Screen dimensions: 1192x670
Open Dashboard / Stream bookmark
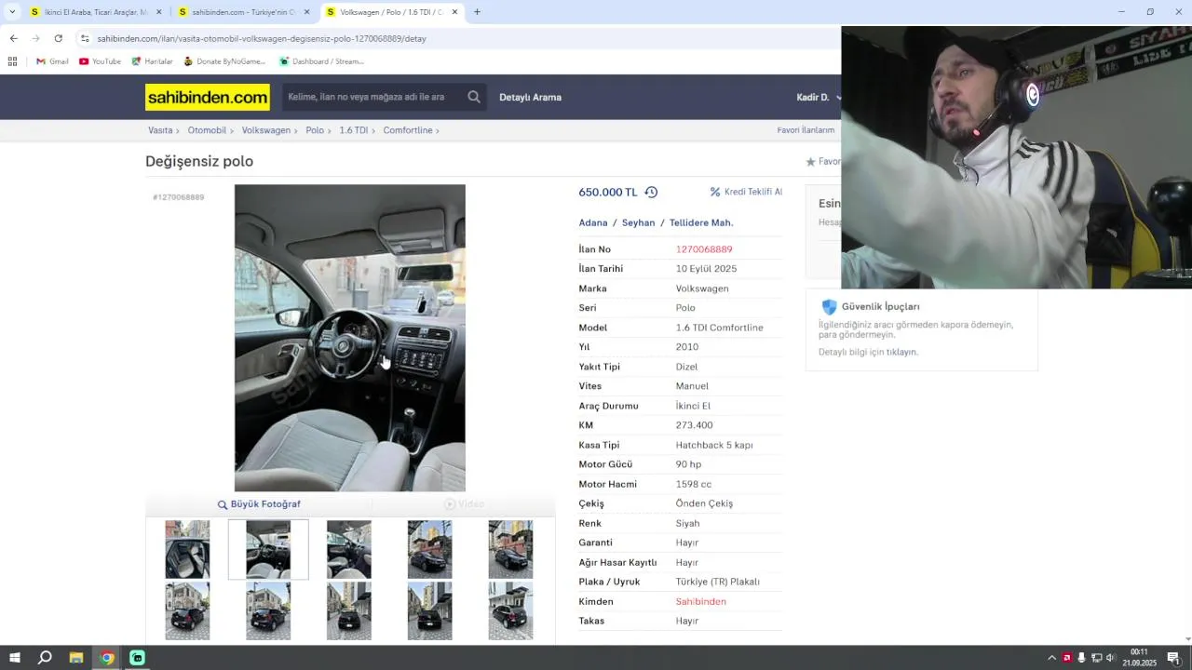point(321,61)
